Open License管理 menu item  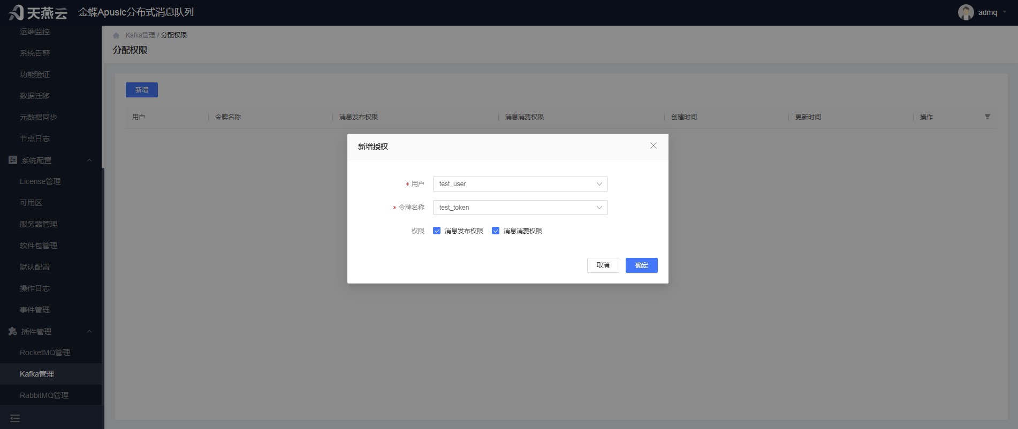[x=40, y=181]
